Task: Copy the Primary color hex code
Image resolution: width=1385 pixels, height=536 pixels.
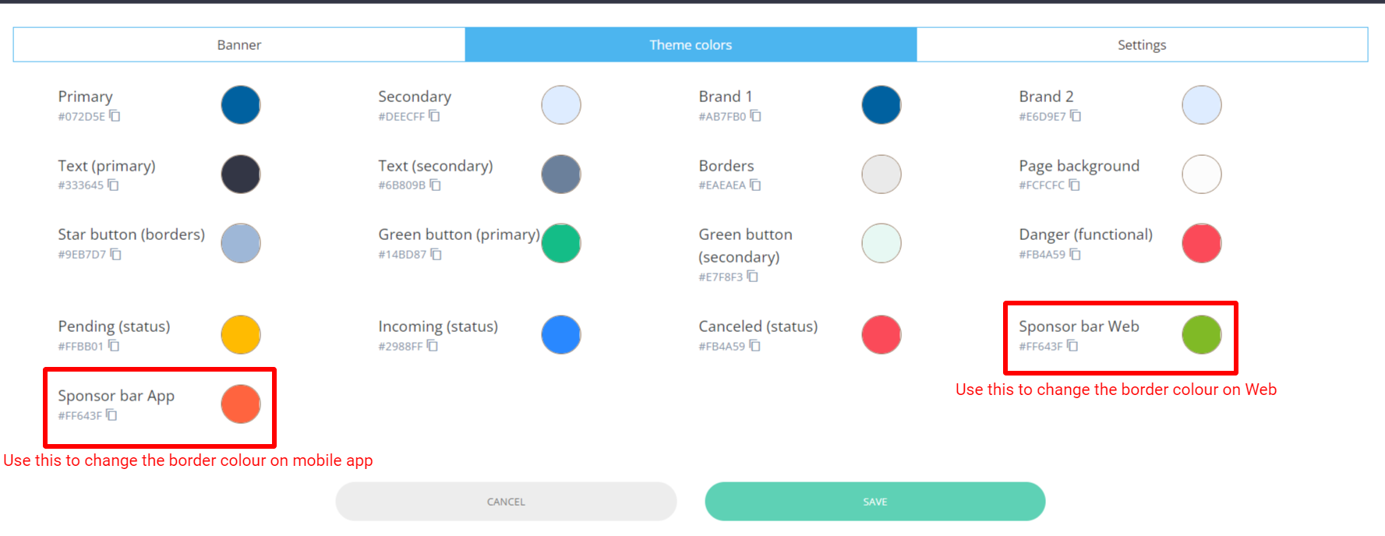Action: 115,116
